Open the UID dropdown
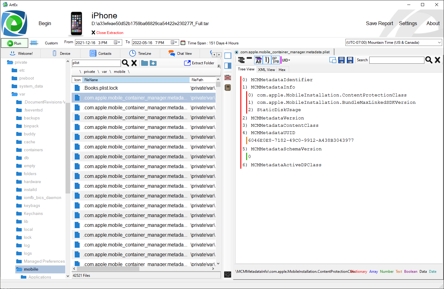Viewport: 444px width, 289px height. (286, 60)
